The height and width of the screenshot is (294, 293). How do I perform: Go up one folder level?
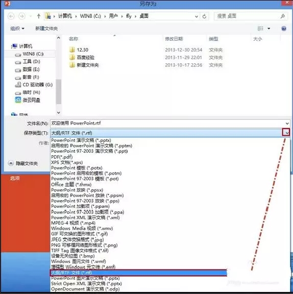[39, 16]
